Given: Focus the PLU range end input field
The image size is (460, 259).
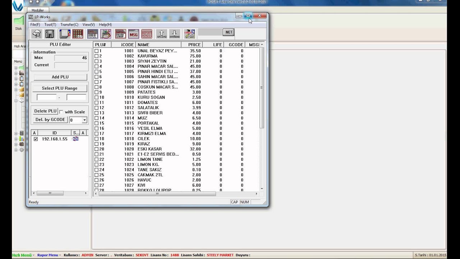Looking at the screenshot, I should point(76,97).
